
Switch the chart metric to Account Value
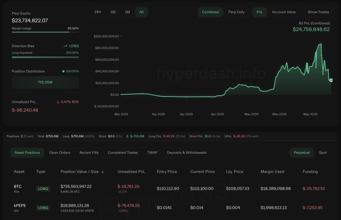pos(284,12)
